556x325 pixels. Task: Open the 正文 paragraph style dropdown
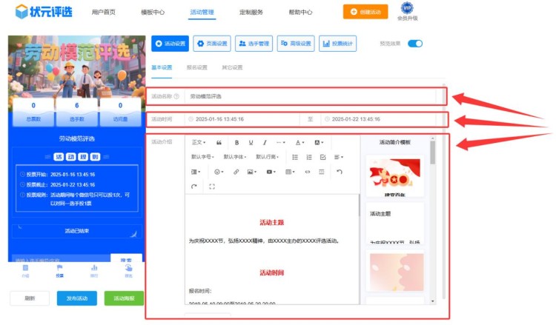(199, 142)
